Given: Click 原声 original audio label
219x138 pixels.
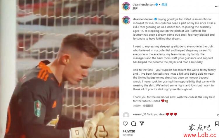Looking at the screenshot, I should coord(135,8).
